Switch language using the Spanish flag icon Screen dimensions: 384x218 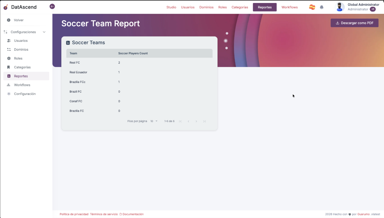[312, 7]
